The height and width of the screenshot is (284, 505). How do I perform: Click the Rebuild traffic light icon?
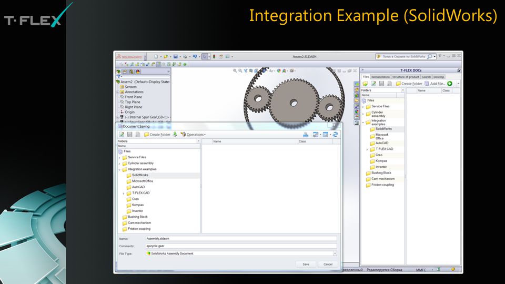[x=214, y=56]
